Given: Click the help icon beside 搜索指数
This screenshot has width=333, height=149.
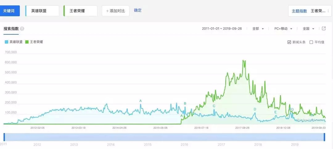Looking at the screenshot, I should [22, 29].
